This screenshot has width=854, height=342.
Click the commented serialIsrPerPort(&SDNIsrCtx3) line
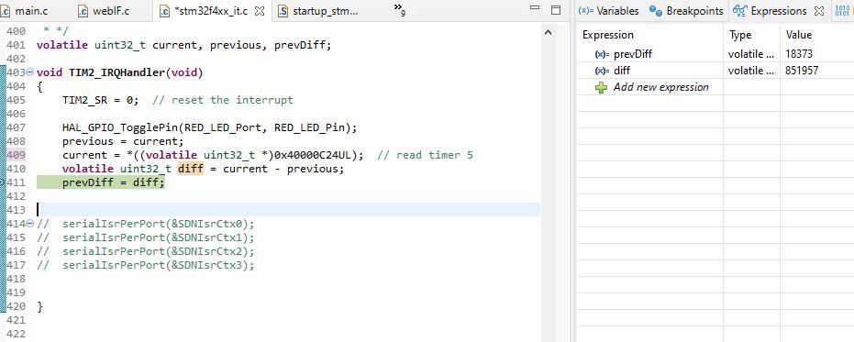click(146, 265)
